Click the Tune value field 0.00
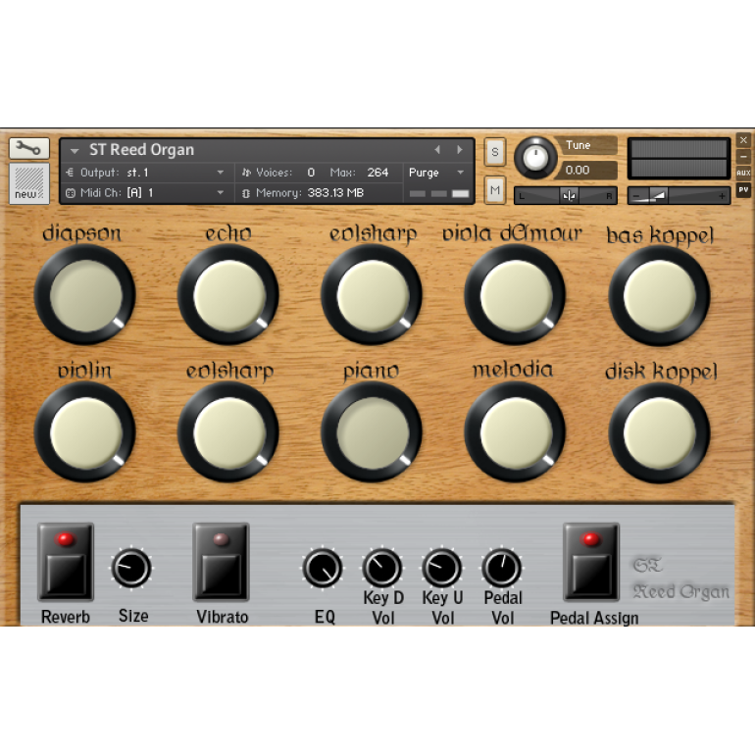The width and height of the screenshot is (755, 755). click(x=589, y=170)
